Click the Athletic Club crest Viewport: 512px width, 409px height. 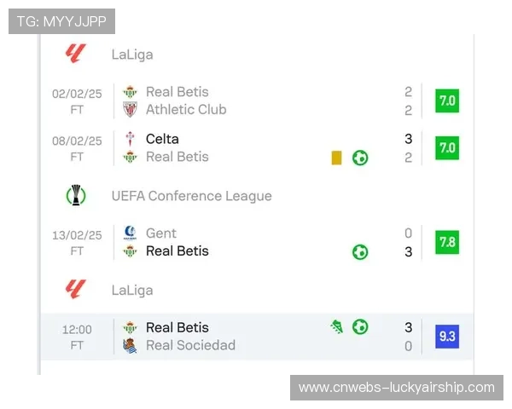coord(130,110)
